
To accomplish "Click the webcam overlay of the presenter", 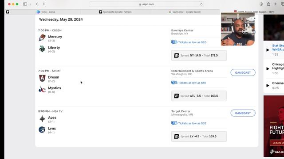I will coord(238,29).
